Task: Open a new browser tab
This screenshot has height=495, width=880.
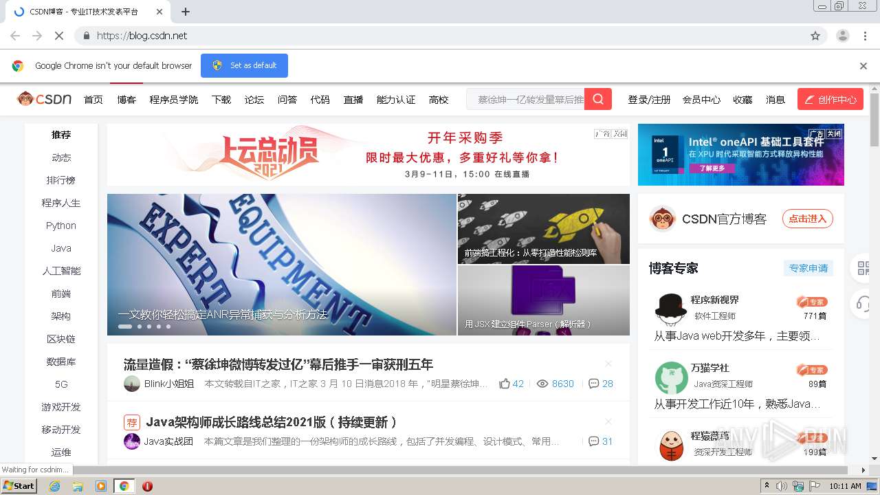Action: click(186, 12)
